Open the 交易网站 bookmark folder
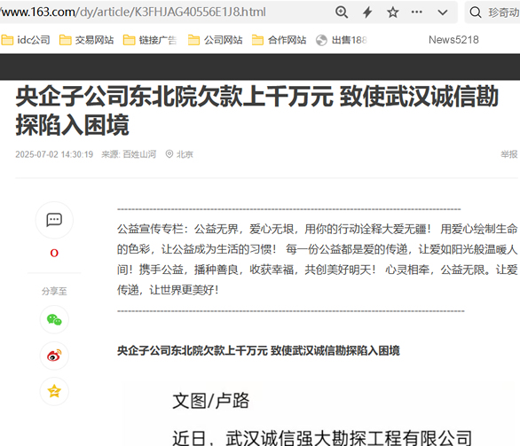The height and width of the screenshot is (446, 520). pyautogui.click(x=87, y=40)
